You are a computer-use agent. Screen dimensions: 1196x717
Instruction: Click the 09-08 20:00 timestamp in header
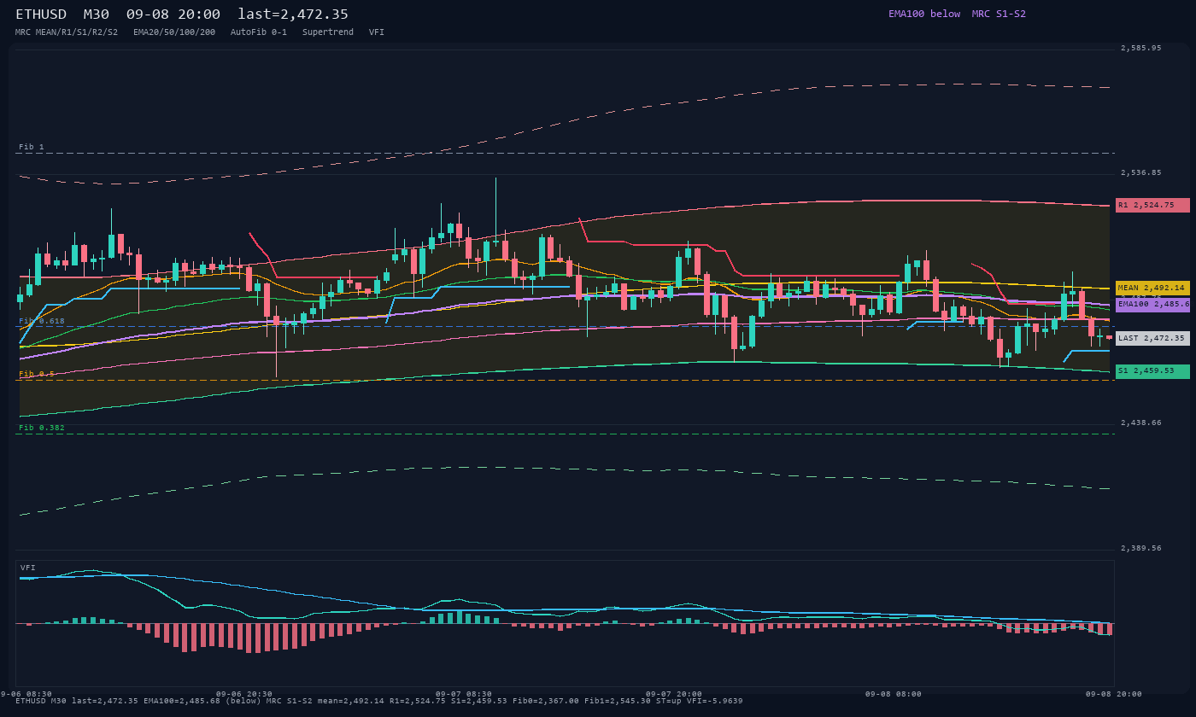(x=173, y=15)
